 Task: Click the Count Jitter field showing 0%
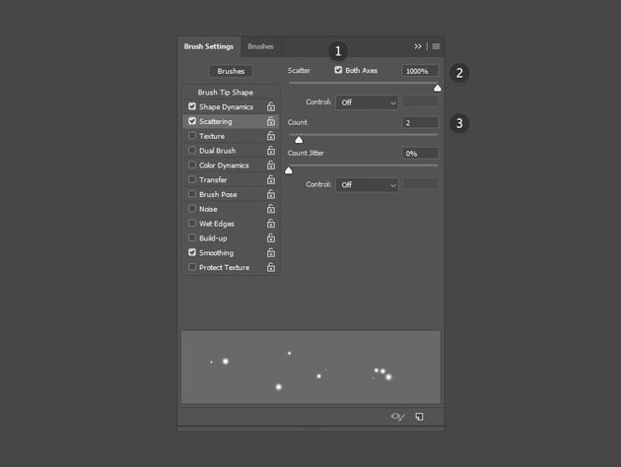[420, 154]
